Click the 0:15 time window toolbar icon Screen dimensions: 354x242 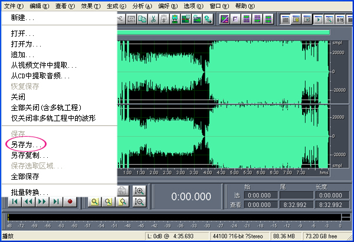pyautogui.click(x=340, y=19)
